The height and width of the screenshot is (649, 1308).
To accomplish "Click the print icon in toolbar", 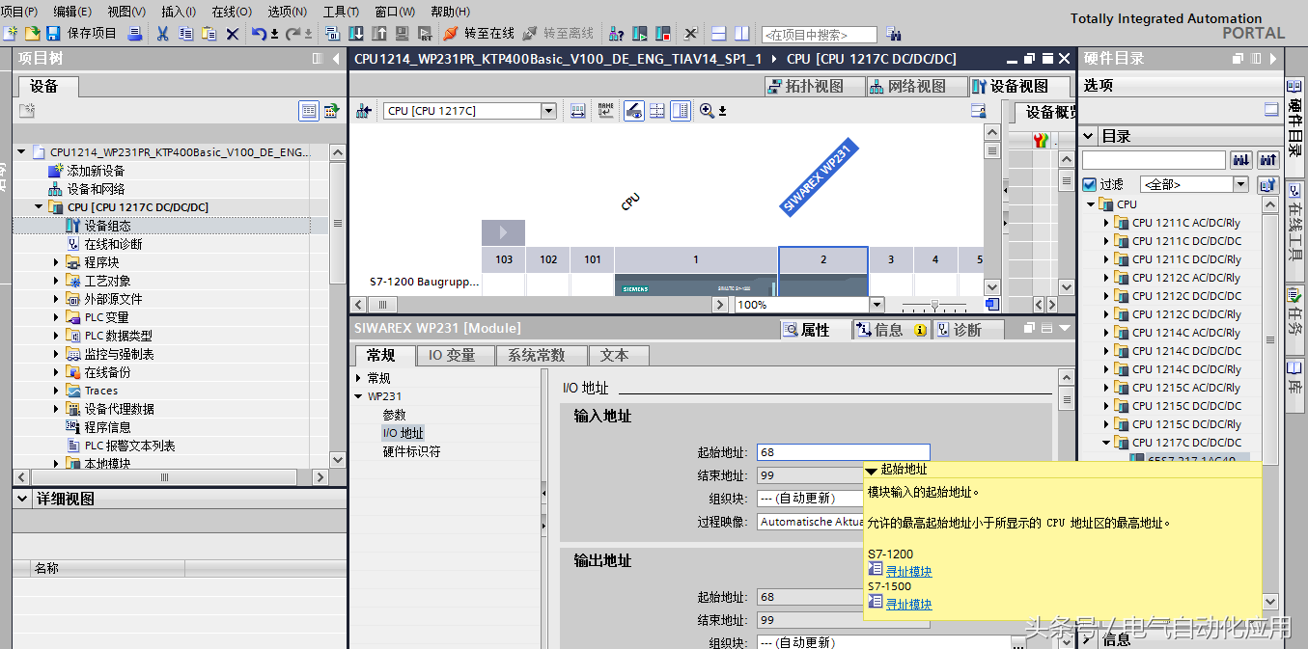I will (135, 34).
